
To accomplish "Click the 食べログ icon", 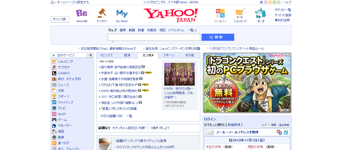I will coord(54,143).
